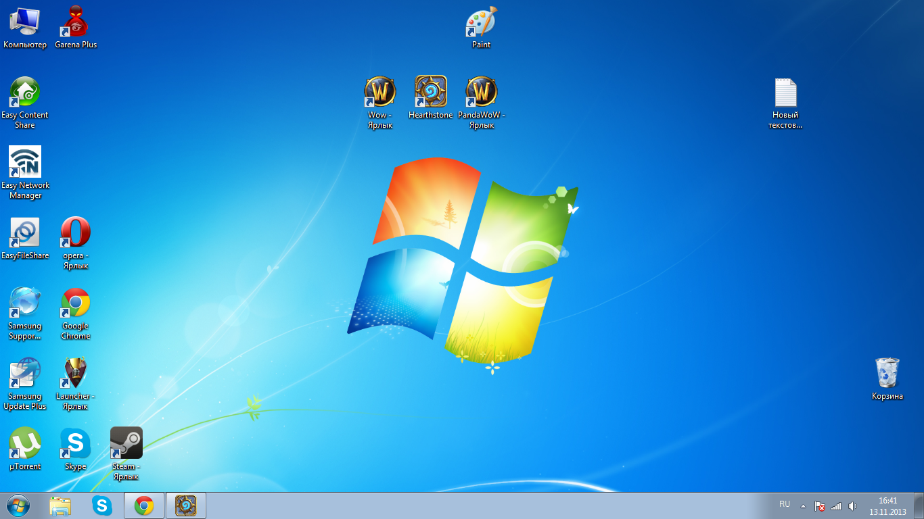Open Windows Explorer from taskbar

[x=61, y=505]
